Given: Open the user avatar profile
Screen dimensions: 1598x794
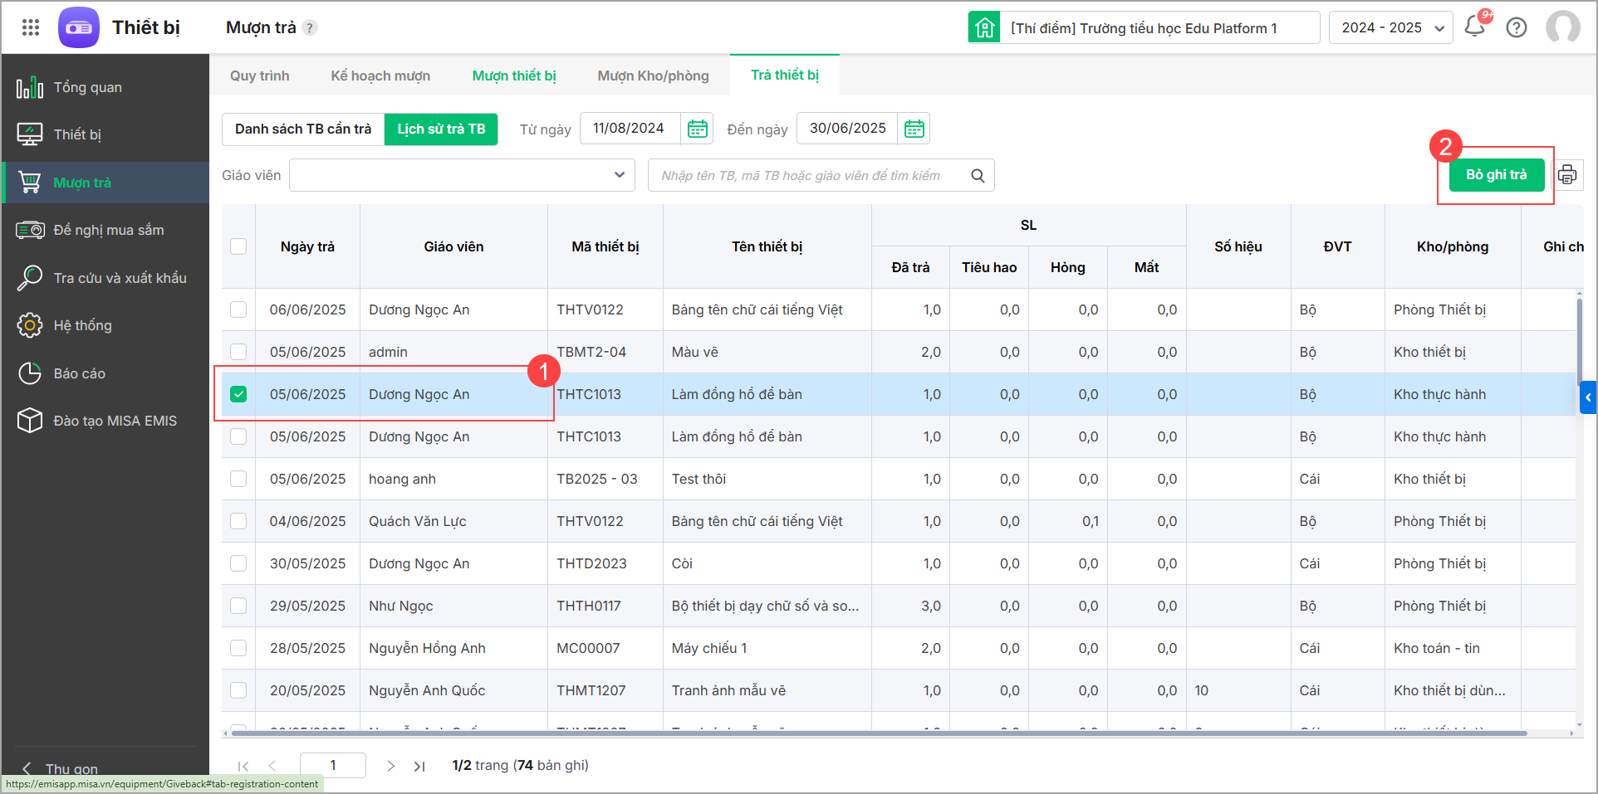Looking at the screenshot, I should click(1562, 27).
